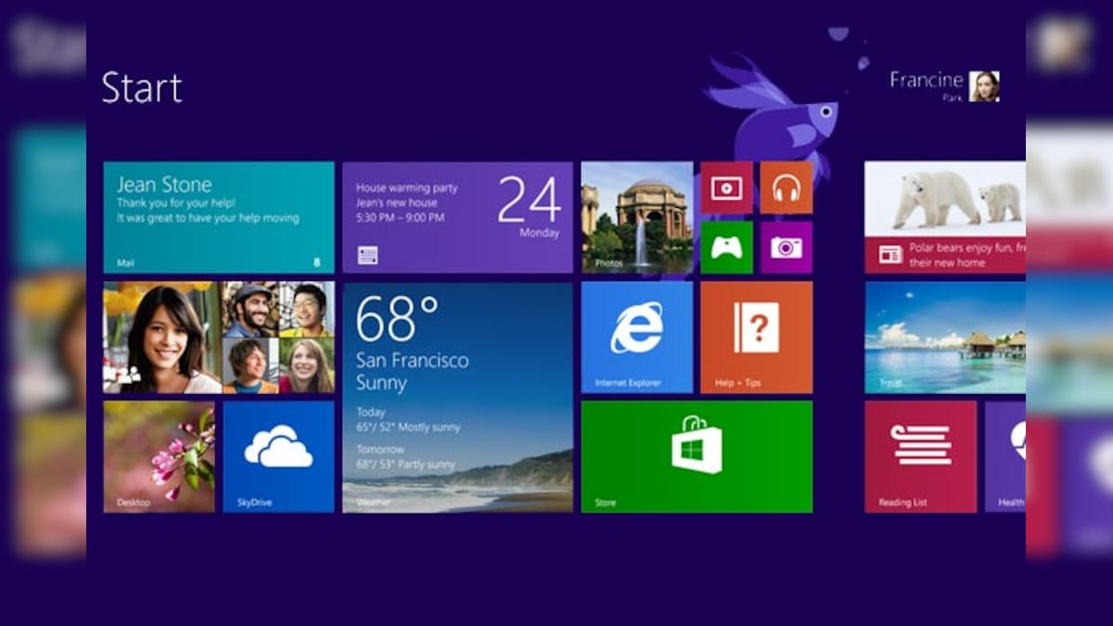Switch to the Desktop tile
1113x626 pixels.
pyautogui.click(x=158, y=455)
